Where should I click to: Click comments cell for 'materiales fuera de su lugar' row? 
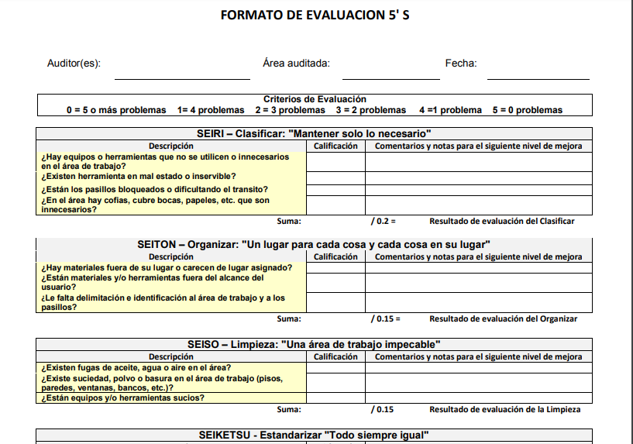point(479,268)
